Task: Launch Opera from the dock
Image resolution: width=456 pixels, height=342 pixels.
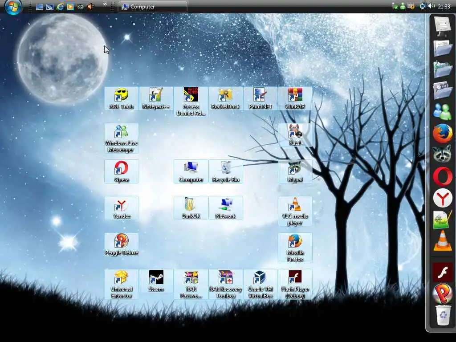Action: tap(442, 176)
